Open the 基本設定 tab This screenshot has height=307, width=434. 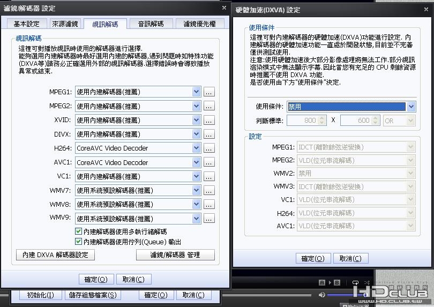[x=27, y=24]
